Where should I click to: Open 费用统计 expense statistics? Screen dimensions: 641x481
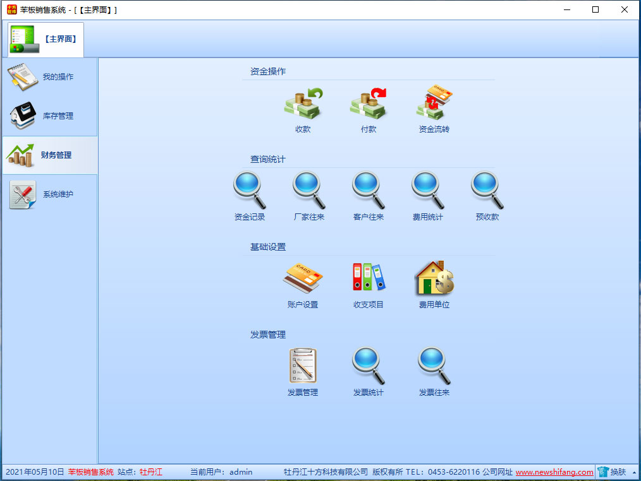coord(428,191)
